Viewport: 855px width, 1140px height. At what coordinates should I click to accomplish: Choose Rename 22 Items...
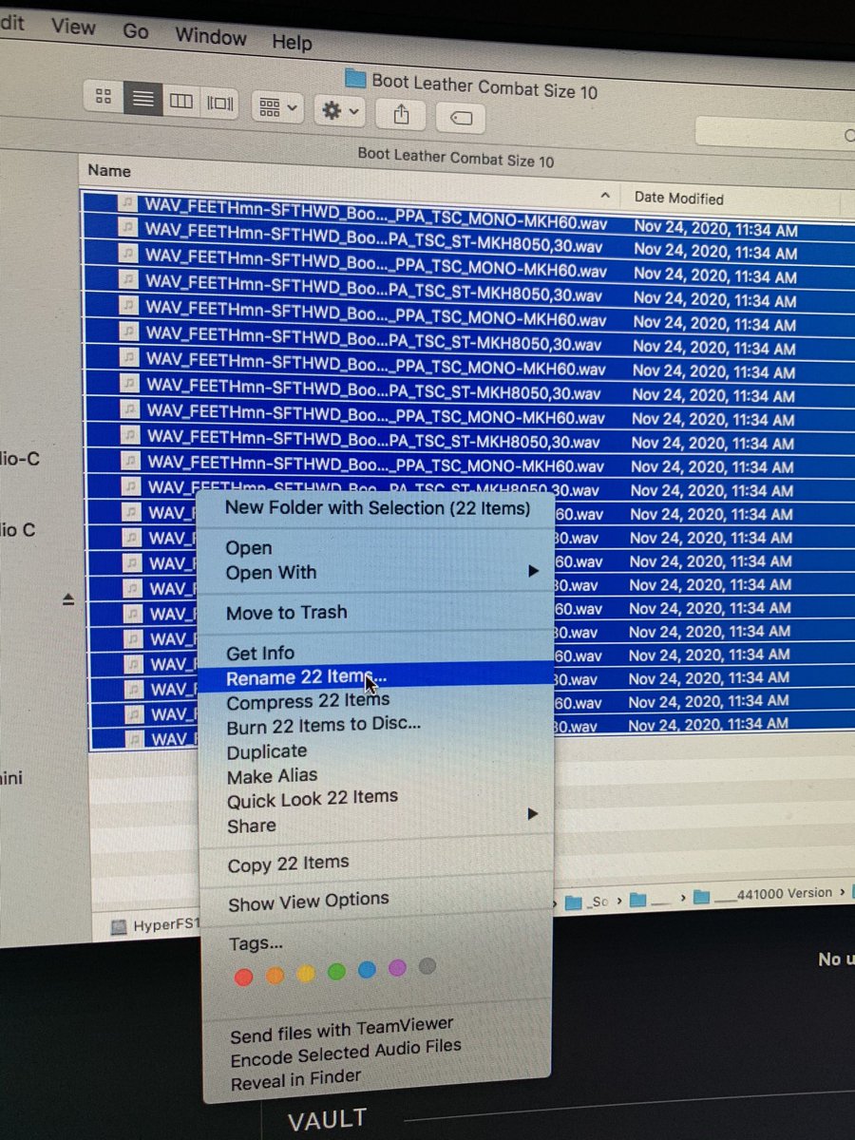click(x=377, y=676)
